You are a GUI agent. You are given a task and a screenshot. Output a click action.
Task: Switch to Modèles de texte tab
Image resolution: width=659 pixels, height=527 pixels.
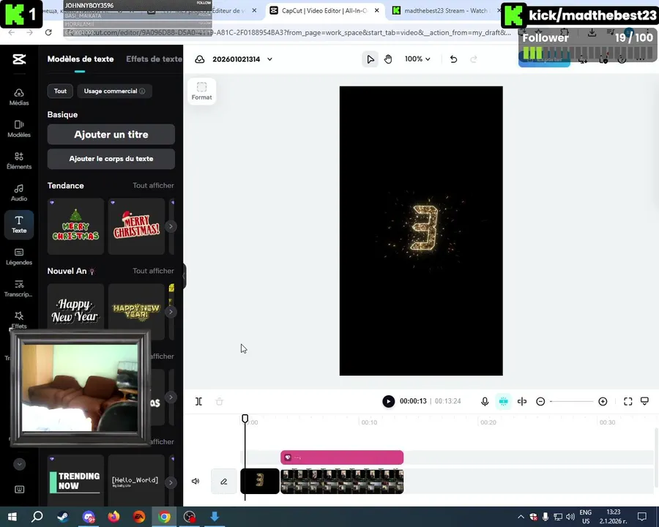point(81,59)
